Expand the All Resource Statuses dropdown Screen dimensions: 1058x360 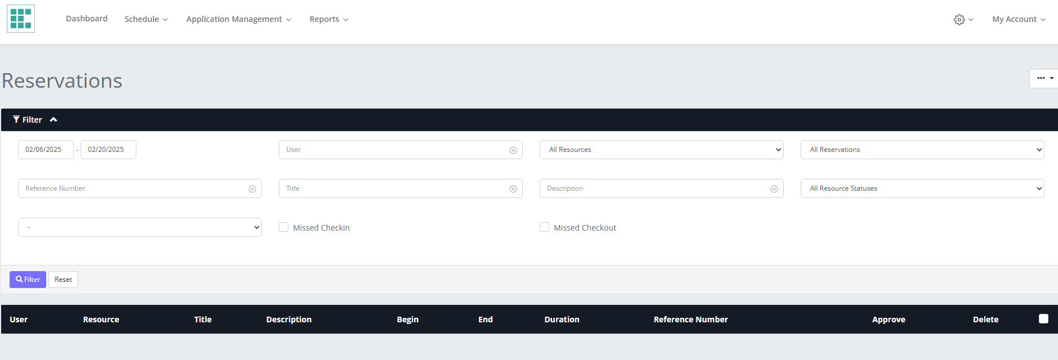922,188
